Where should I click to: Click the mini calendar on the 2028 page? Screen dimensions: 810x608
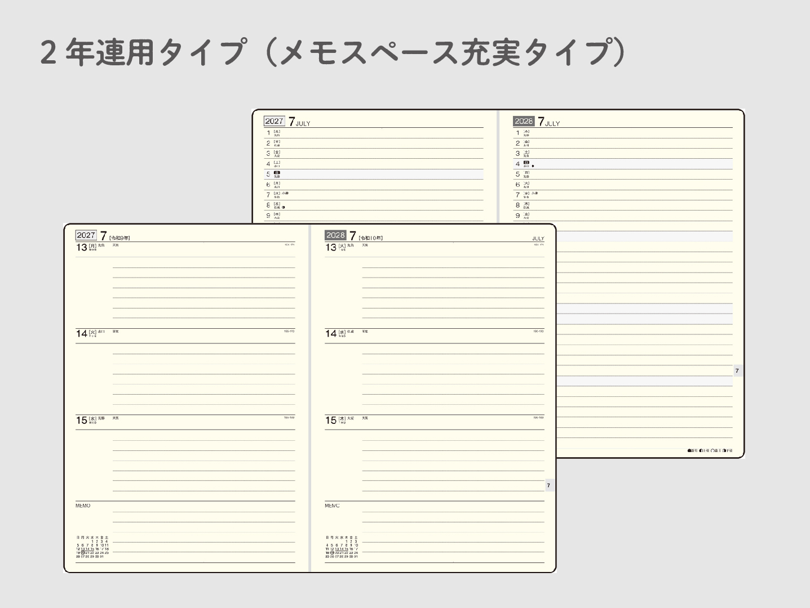click(342, 547)
